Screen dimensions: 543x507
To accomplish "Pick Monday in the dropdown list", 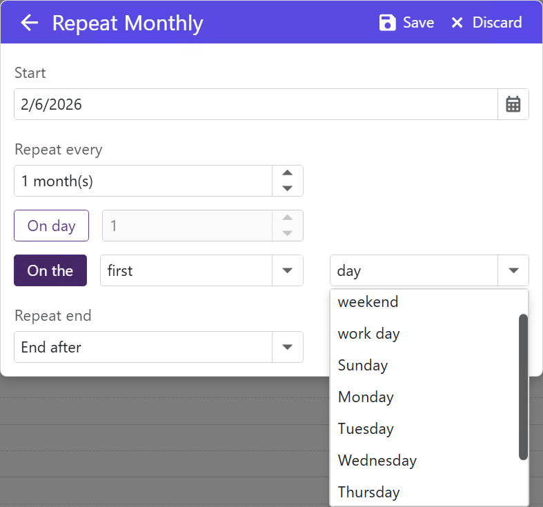I will pos(366,397).
